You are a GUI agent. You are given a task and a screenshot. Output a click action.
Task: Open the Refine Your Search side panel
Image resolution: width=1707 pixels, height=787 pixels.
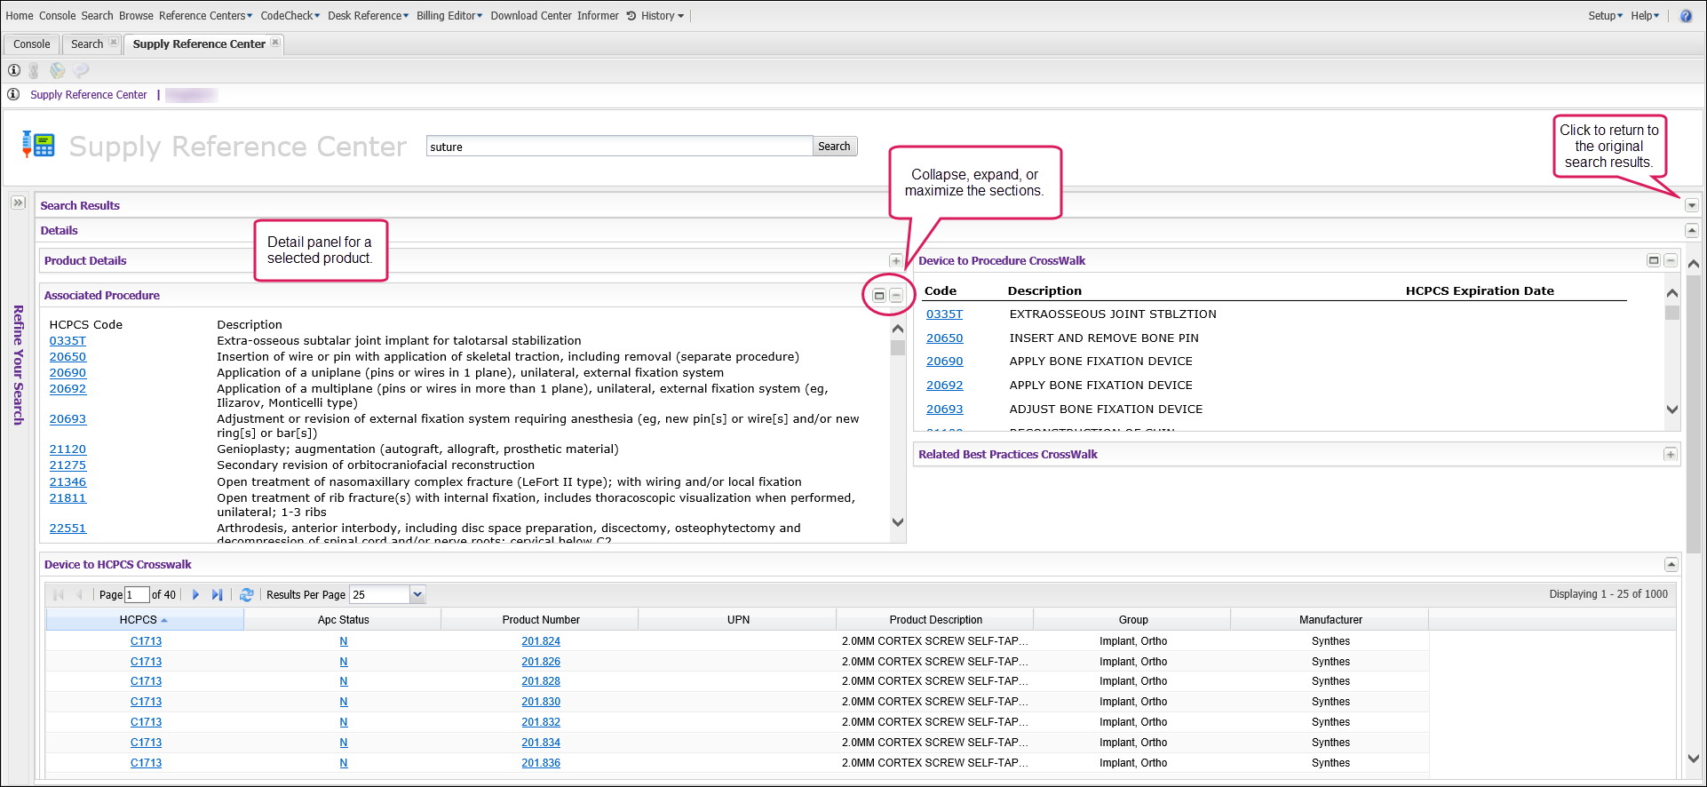18,203
